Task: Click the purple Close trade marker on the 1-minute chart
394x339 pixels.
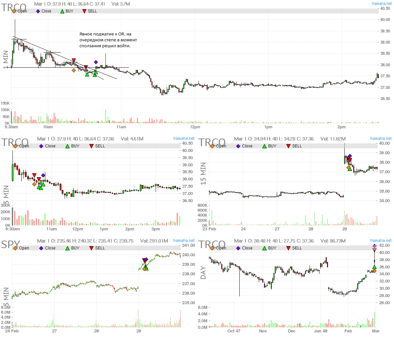Action: (x=96, y=62)
